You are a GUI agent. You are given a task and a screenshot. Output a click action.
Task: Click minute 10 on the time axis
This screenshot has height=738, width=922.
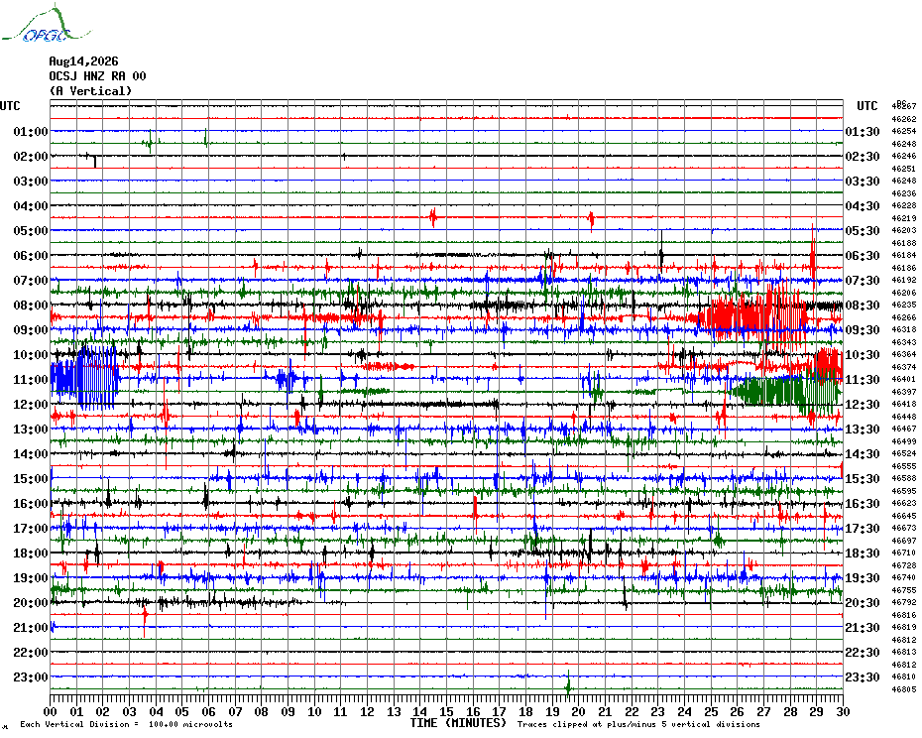[314, 712]
